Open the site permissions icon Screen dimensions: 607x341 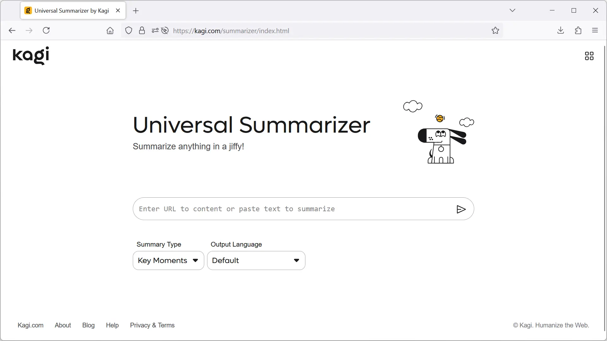[x=155, y=30]
